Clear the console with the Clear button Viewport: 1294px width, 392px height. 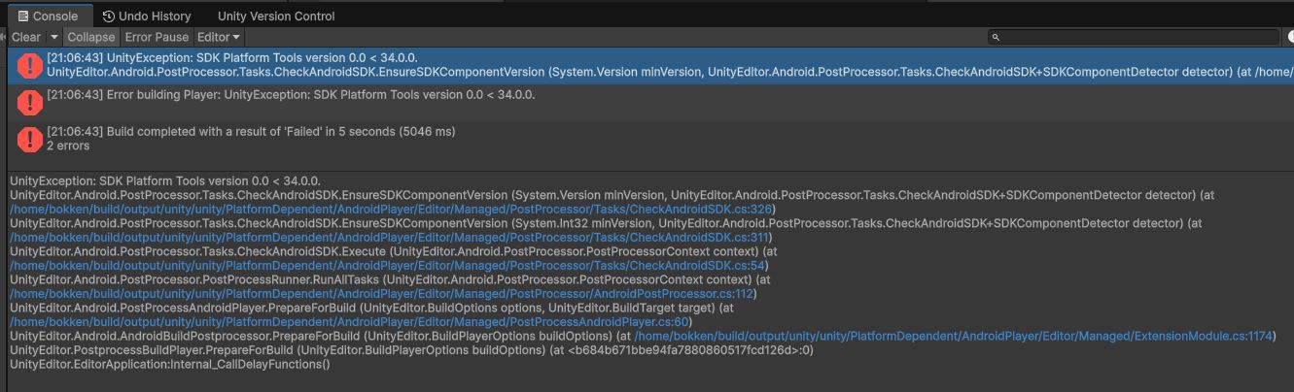coord(26,37)
